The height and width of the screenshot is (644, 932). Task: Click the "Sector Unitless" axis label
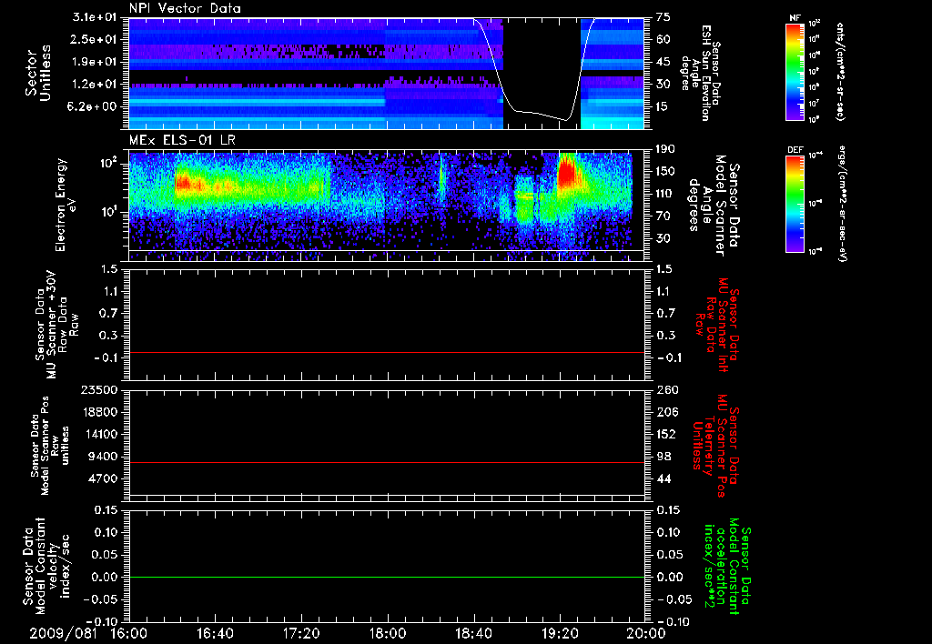[38, 73]
